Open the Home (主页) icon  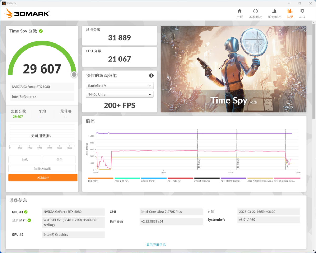click(240, 11)
